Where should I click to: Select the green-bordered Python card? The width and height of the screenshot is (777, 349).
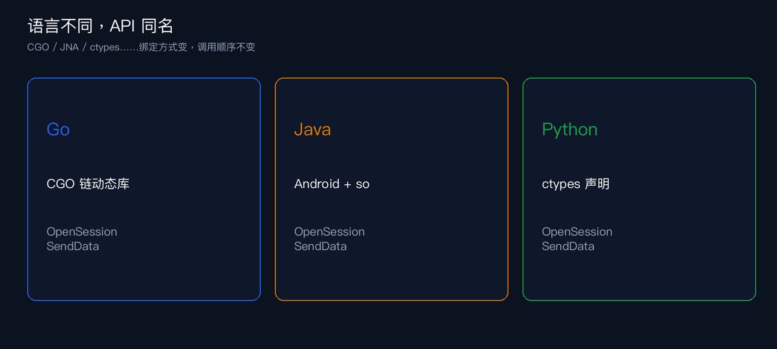[639, 189]
